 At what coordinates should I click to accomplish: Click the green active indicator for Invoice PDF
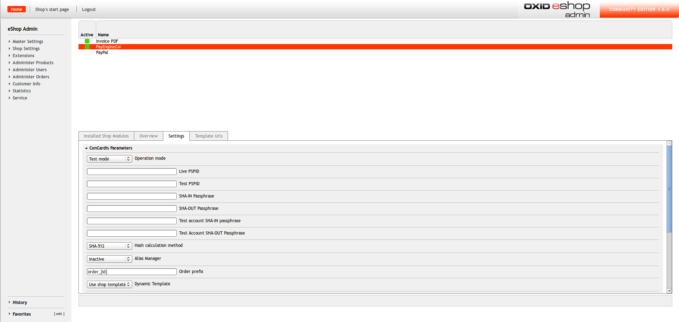[x=87, y=41]
